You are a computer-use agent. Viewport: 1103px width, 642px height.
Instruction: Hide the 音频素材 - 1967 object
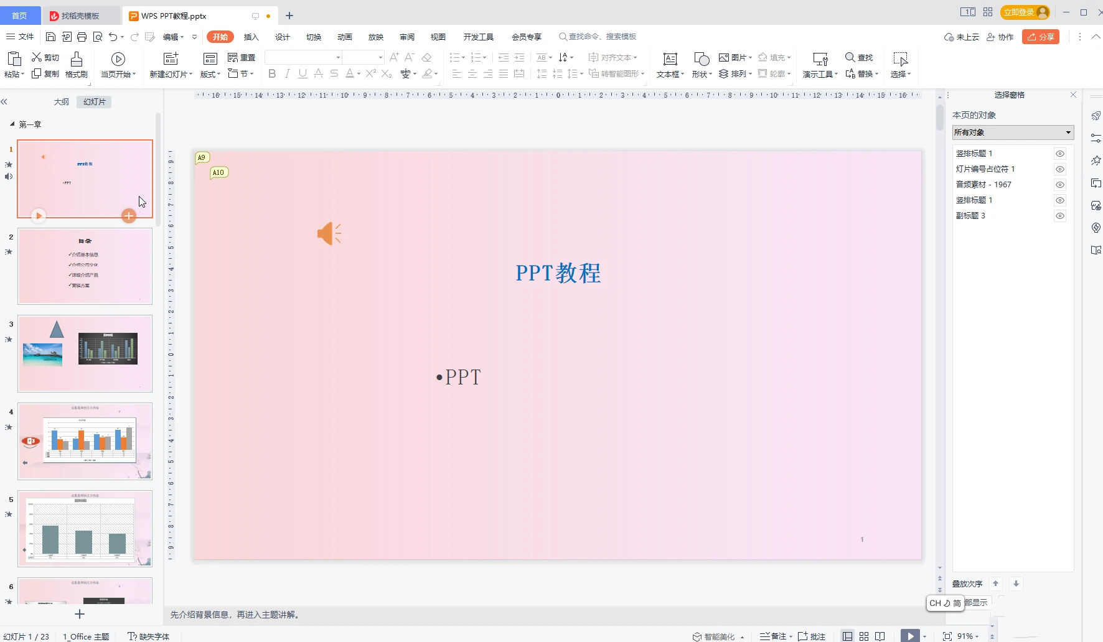1060,185
